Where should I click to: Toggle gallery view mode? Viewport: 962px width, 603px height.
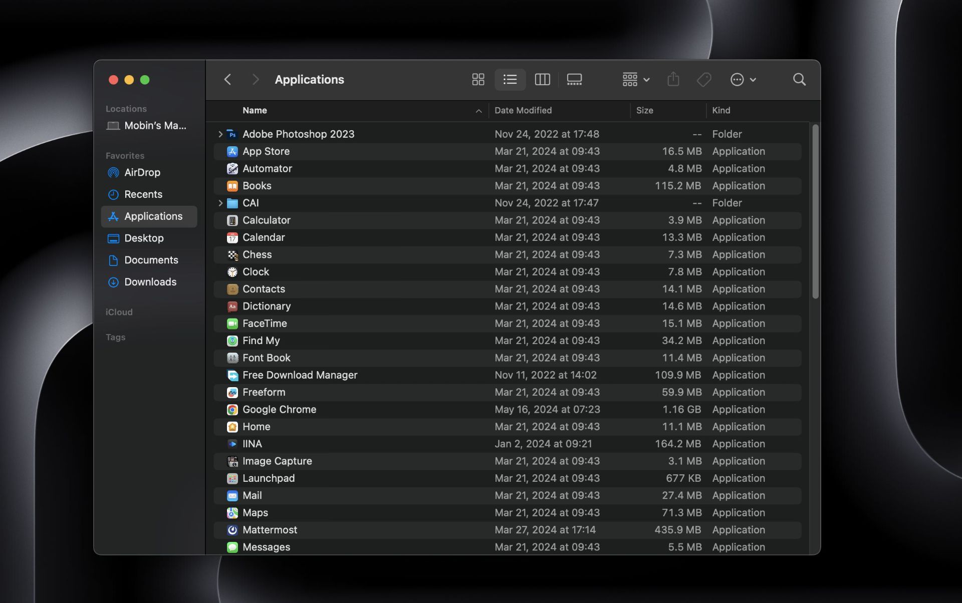575,79
